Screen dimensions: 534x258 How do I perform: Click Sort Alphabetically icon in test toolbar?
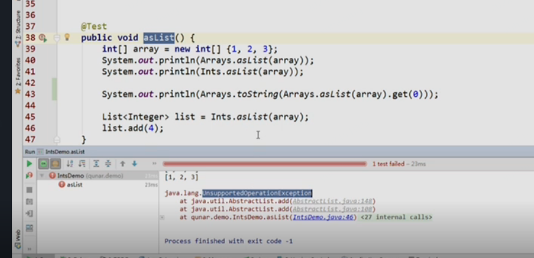pyautogui.click(x=69, y=164)
